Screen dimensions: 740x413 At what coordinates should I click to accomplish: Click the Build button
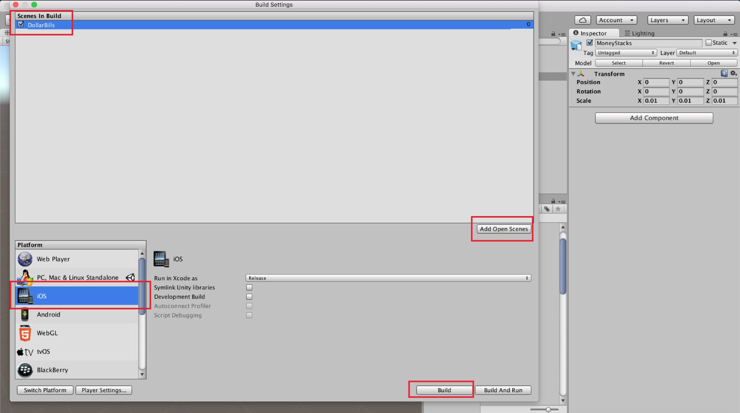(443, 390)
